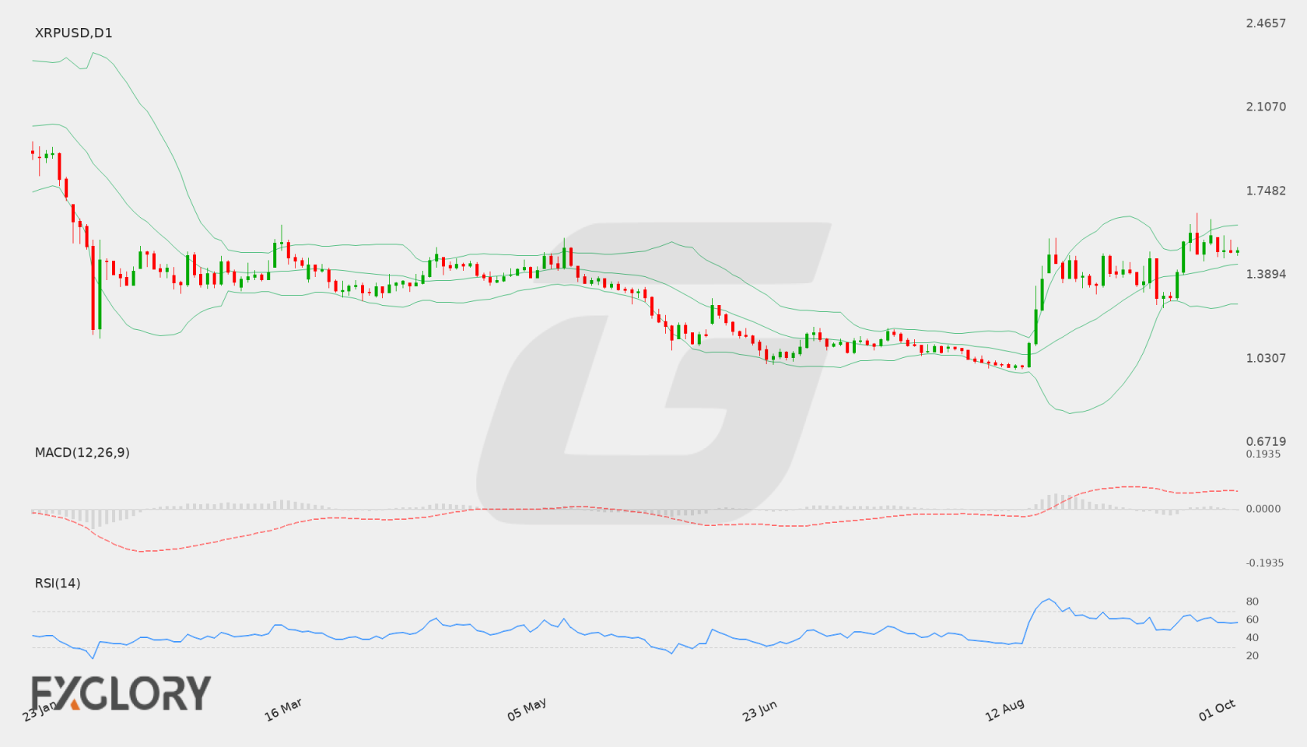
Task: Click the 05 May date label
Action: [527, 710]
